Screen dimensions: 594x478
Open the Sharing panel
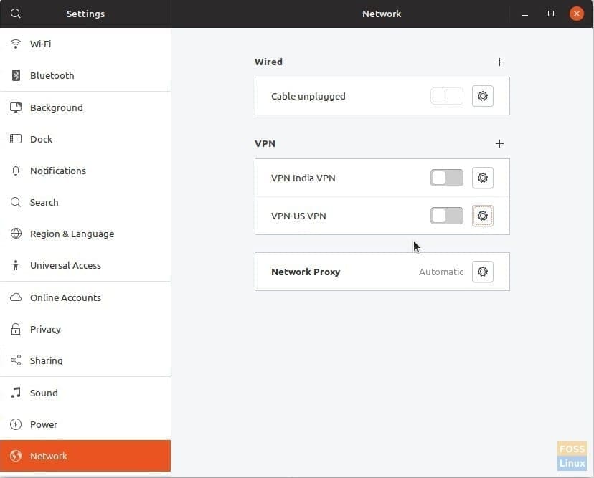pyautogui.click(x=85, y=360)
